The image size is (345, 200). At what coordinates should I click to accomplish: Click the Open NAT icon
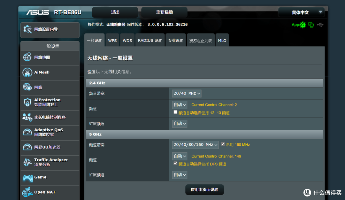click(27, 192)
